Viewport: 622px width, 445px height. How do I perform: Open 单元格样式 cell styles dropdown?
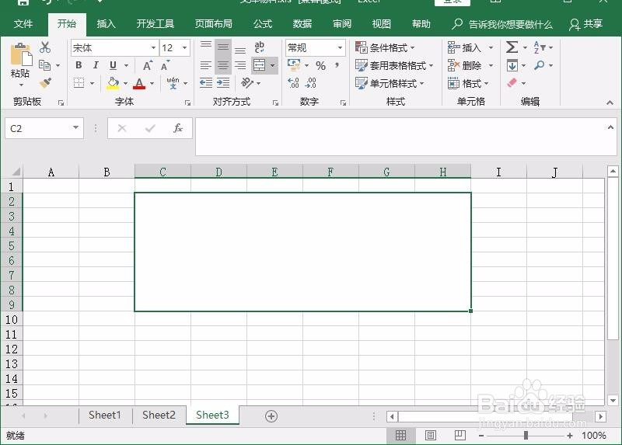click(x=390, y=83)
